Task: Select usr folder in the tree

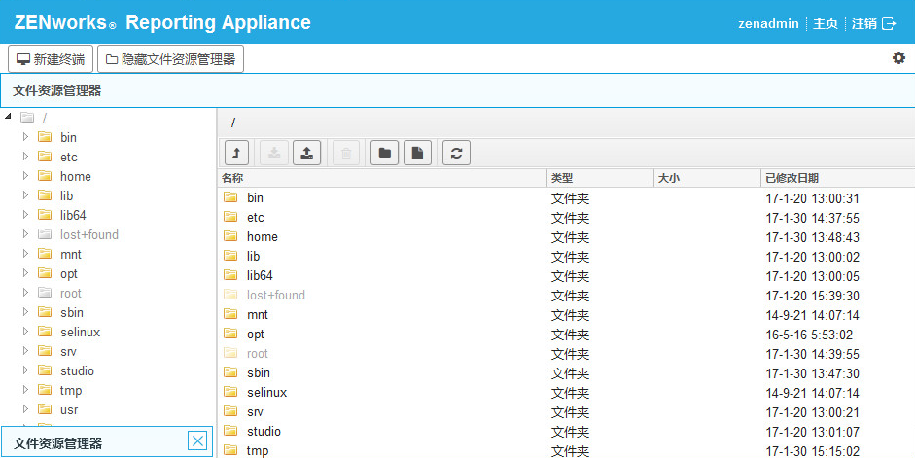Action: click(x=69, y=409)
